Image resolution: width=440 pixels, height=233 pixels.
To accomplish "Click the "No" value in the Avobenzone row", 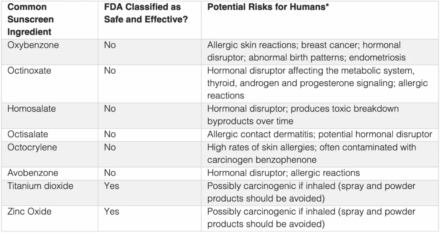I will tap(110, 173).
